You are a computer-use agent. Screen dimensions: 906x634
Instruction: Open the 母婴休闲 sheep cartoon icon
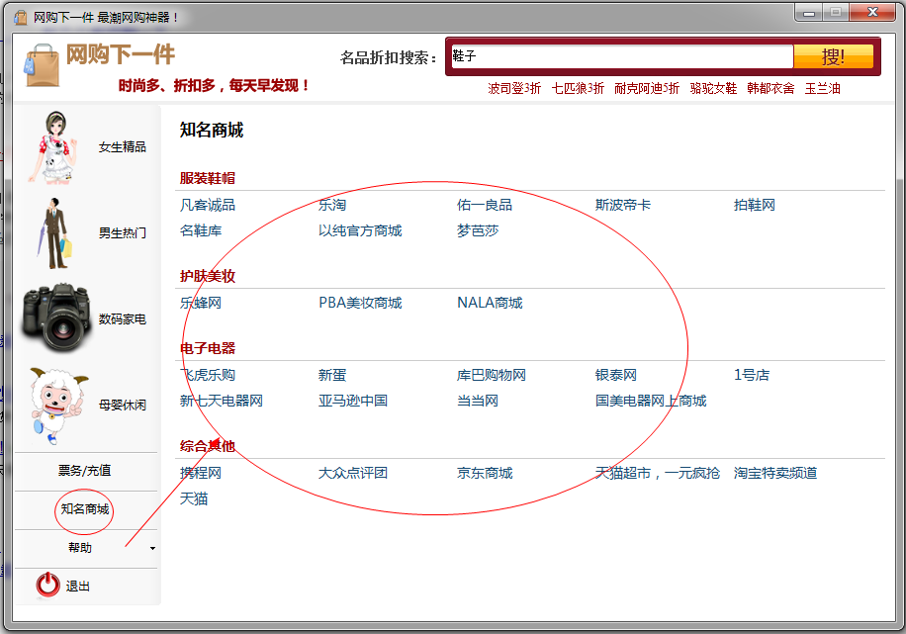click(57, 405)
